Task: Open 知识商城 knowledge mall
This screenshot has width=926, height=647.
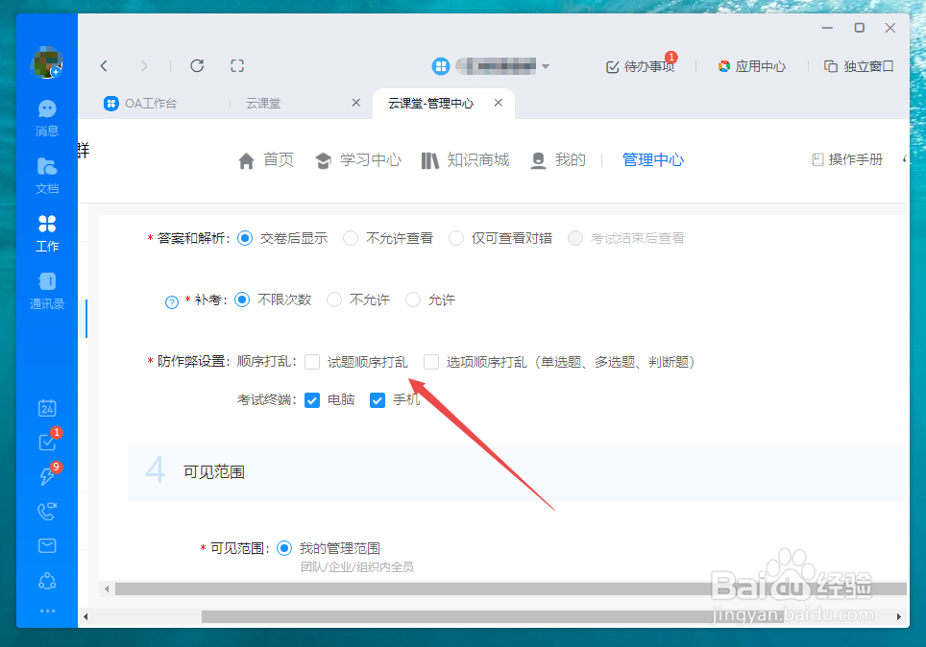Action: [465, 160]
